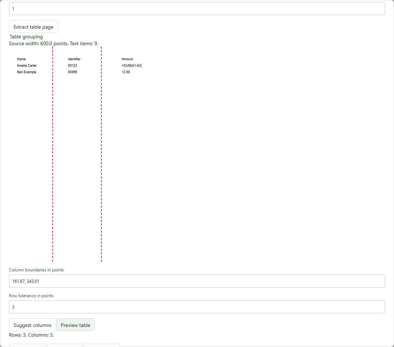Click the 'Ben Example' text item
This screenshot has height=347, width=394.
[27, 72]
